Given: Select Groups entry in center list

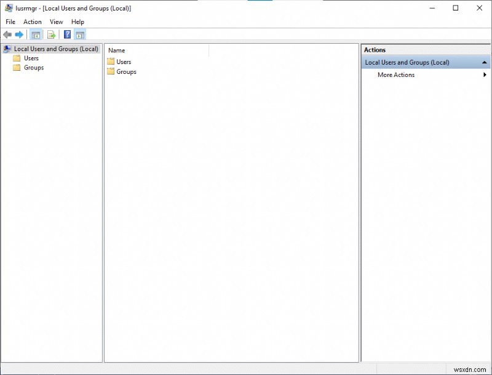Looking at the screenshot, I should pos(127,71).
